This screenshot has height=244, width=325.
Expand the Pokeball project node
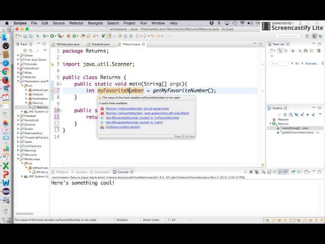18,116
